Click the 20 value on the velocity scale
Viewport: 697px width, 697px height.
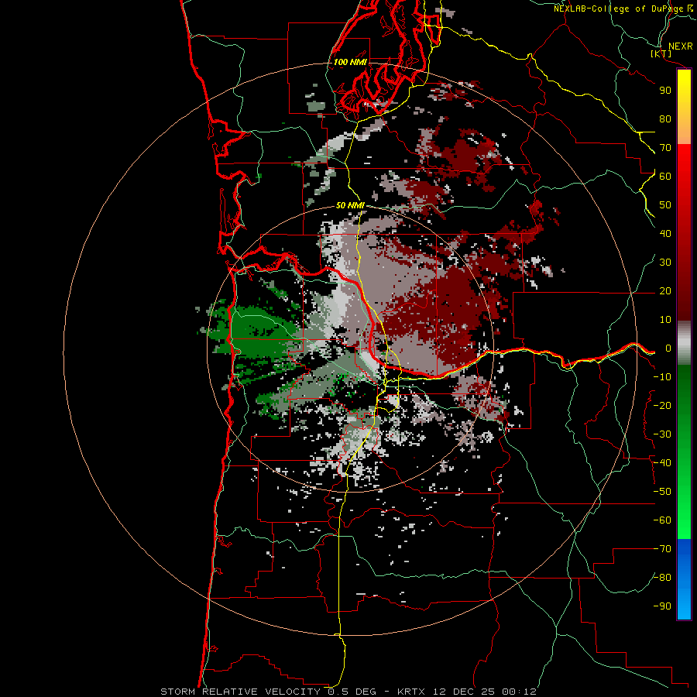[665, 290]
